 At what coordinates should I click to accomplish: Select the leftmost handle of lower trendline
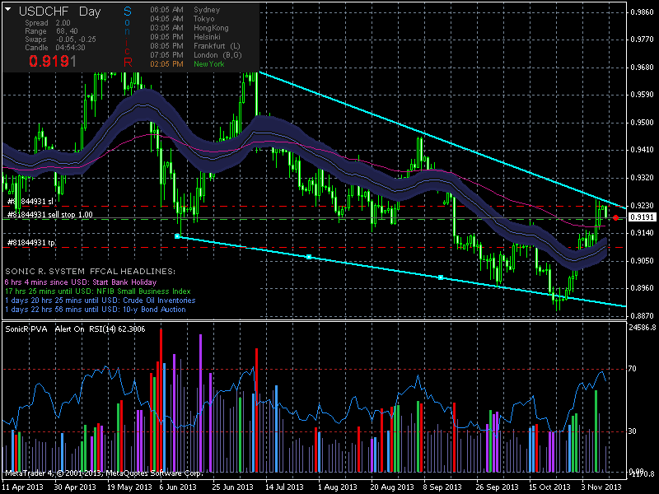click(x=177, y=236)
